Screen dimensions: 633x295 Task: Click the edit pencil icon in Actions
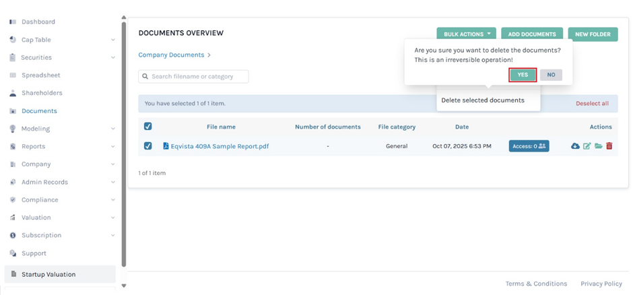coord(587,146)
